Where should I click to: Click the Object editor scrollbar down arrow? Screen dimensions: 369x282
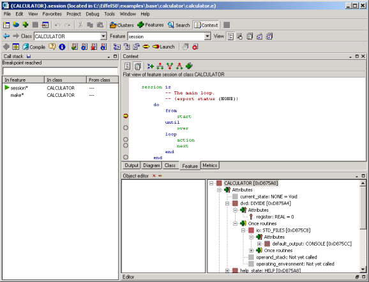coord(363,269)
